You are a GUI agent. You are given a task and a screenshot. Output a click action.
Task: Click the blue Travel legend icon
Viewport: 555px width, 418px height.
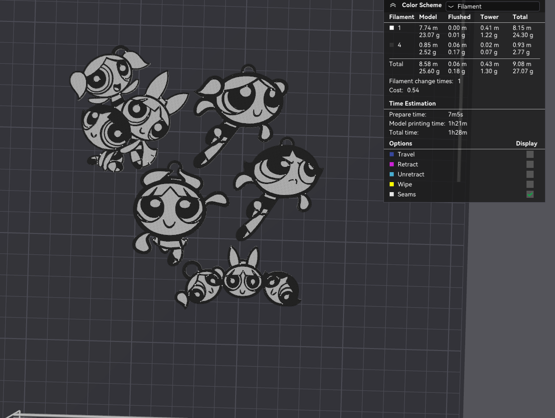click(x=392, y=155)
